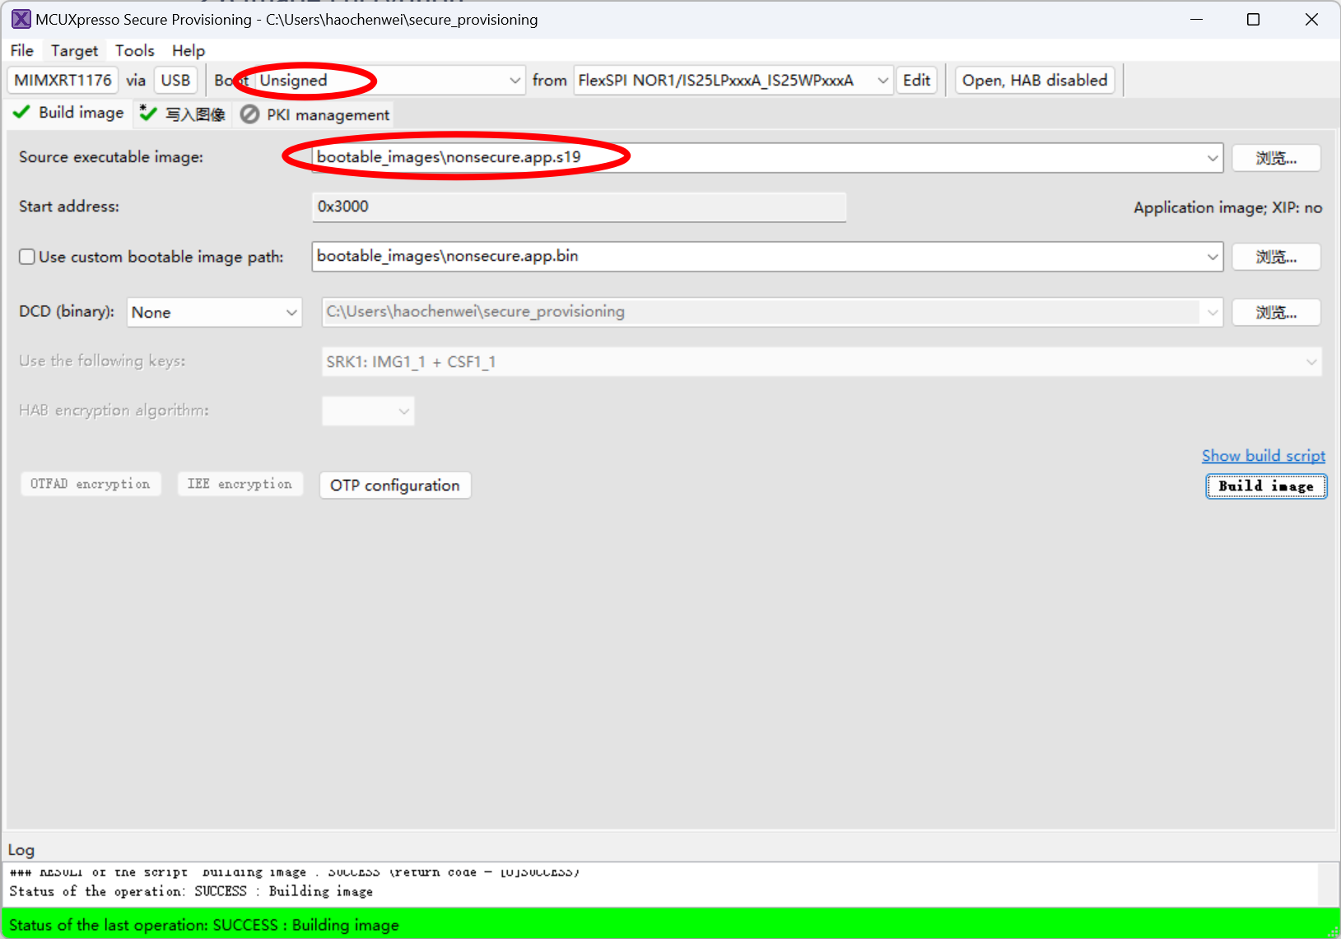Viewport: 1341px width, 939px height.
Task: Click the Start address label
Action: 69,207
